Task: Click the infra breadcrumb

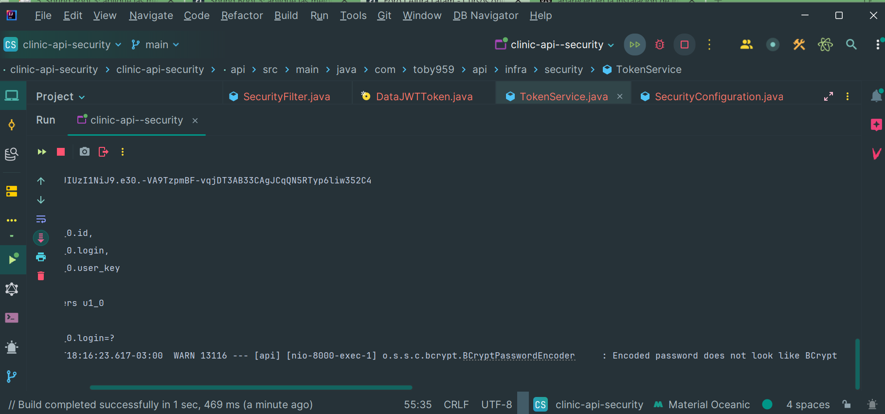Action: tap(516, 70)
